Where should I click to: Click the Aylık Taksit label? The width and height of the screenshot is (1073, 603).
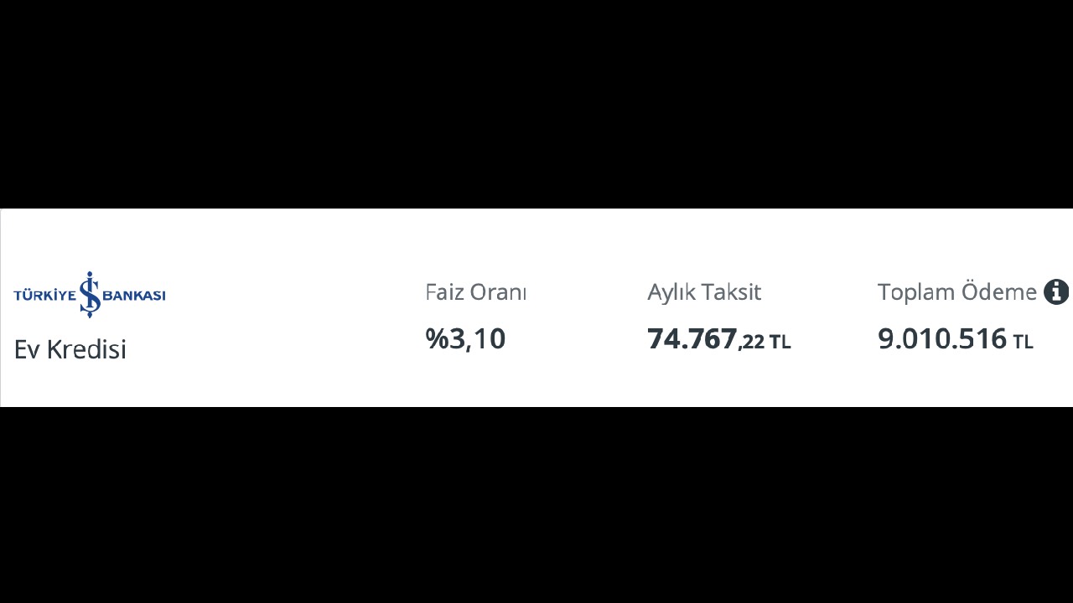point(704,292)
